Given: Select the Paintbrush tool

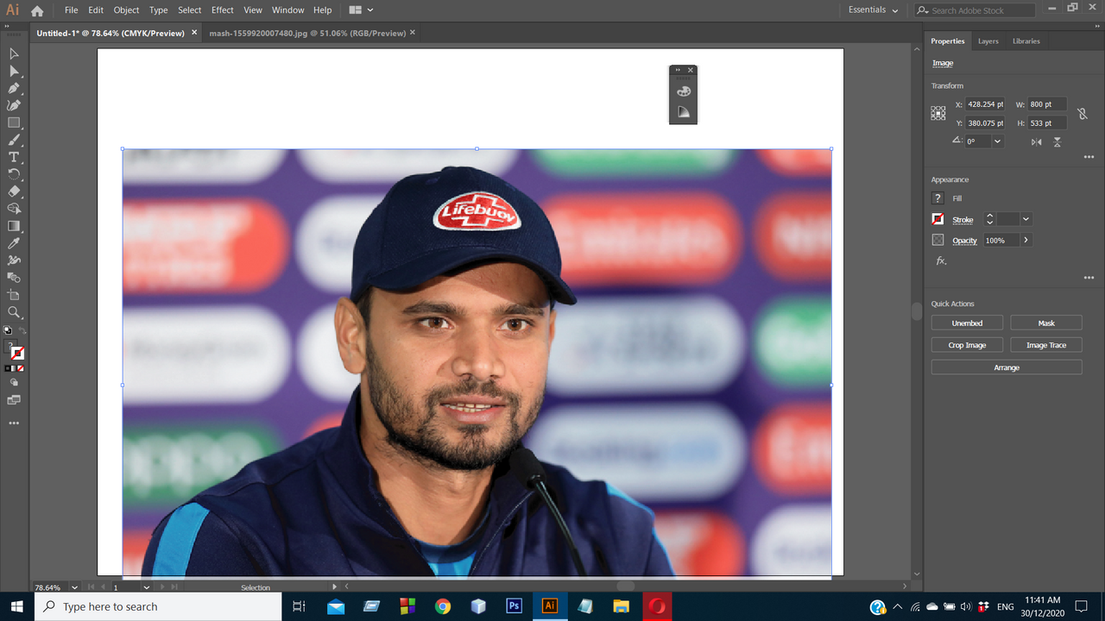Looking at the screenshot, I should (14, 140).
